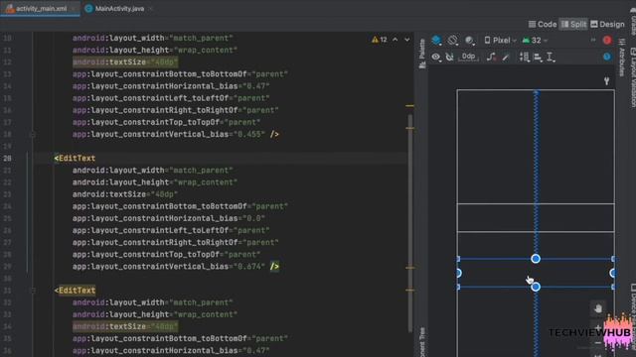Open the Select Design Surface layers menu
This screenshot has height=357, width=636.
(436, 40)
